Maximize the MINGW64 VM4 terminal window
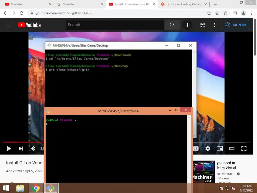The width and height of the screenshot is (257, 193). [176, 110]
